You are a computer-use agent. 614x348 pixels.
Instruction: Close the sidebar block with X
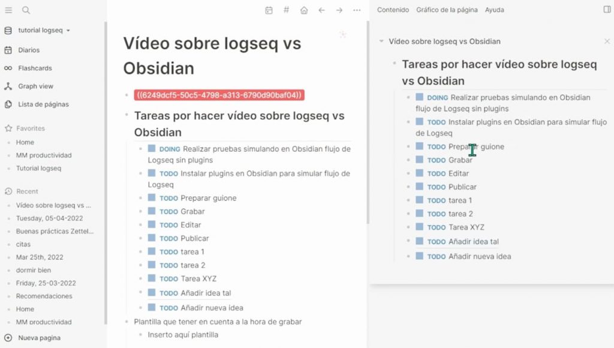(x=607, y=41)
